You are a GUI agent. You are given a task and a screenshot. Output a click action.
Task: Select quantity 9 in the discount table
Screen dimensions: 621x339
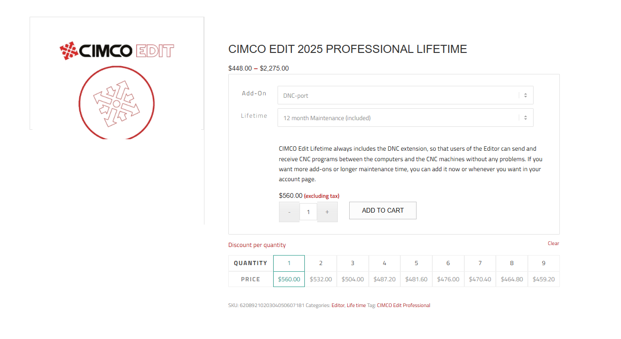pyautogui.click(x=544, y=263)
